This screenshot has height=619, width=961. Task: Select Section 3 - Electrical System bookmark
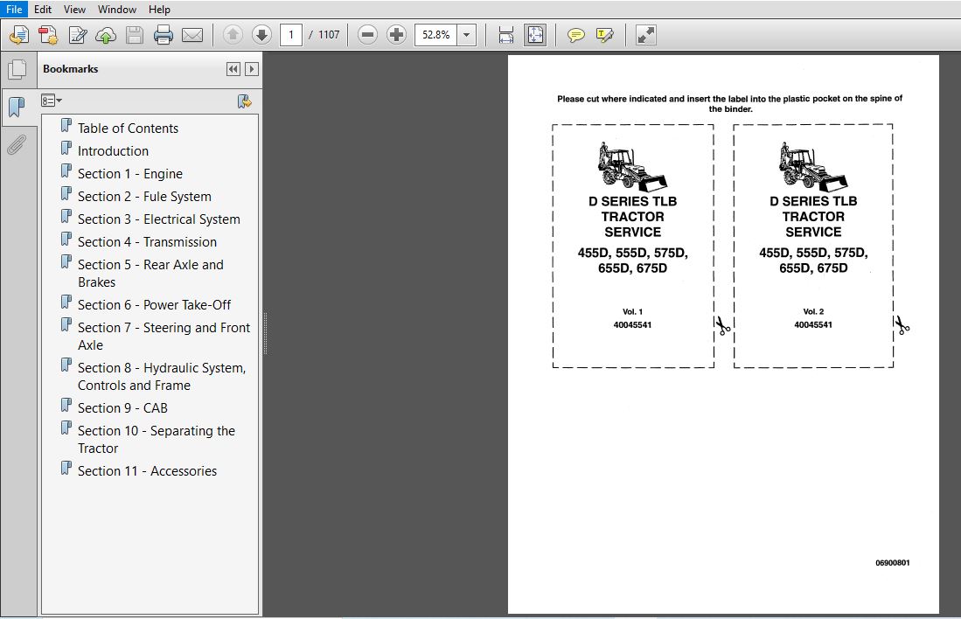click(159, 219)
